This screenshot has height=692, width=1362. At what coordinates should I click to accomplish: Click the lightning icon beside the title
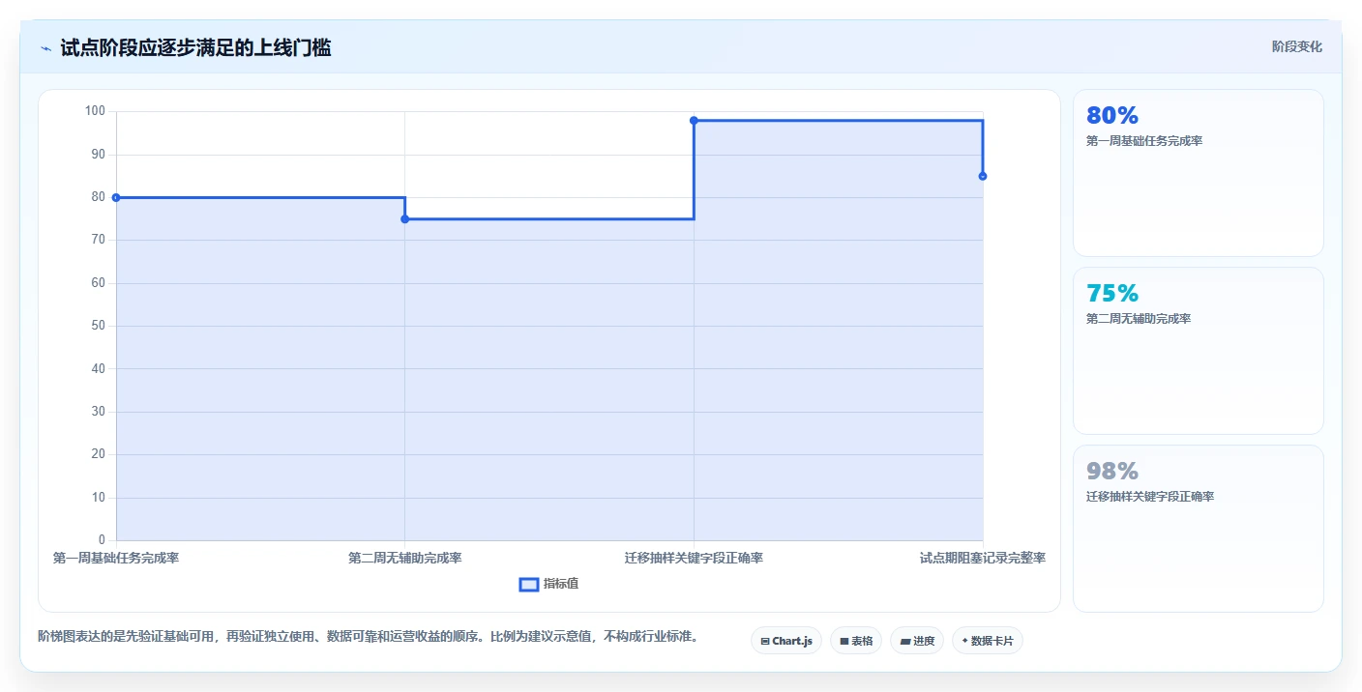45,48
